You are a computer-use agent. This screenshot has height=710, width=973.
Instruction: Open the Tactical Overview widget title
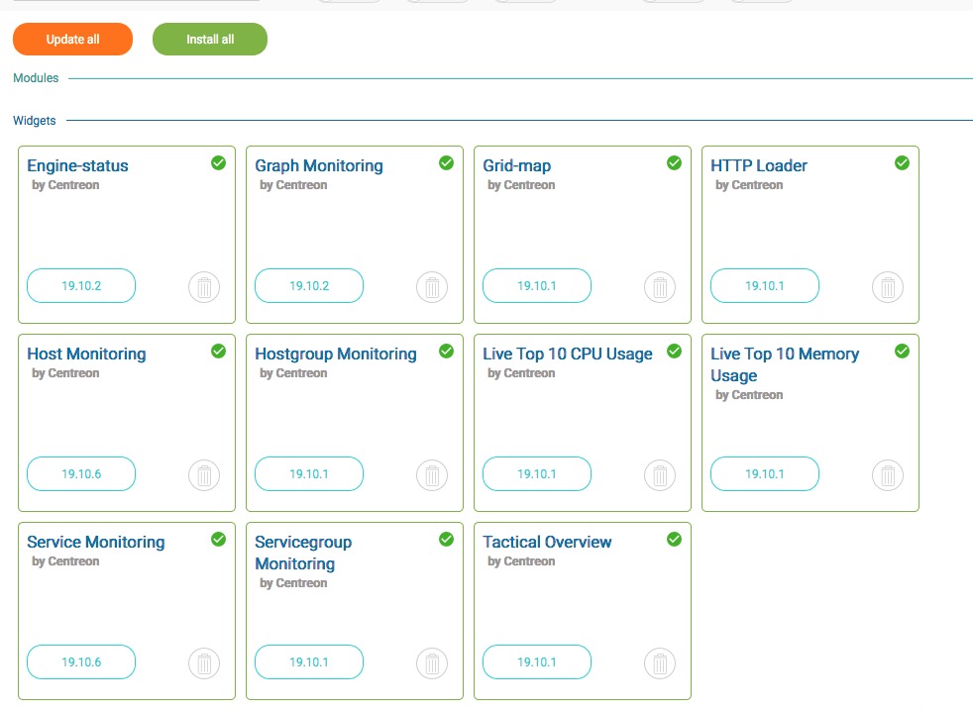pos(547,542)
